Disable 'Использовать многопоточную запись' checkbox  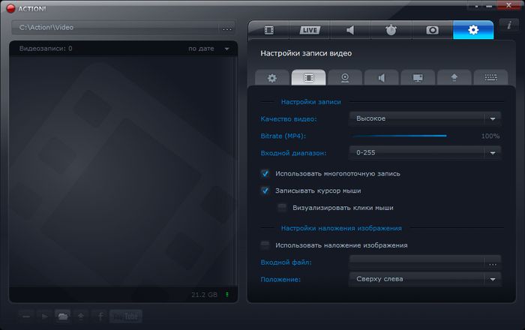[265, 173]
